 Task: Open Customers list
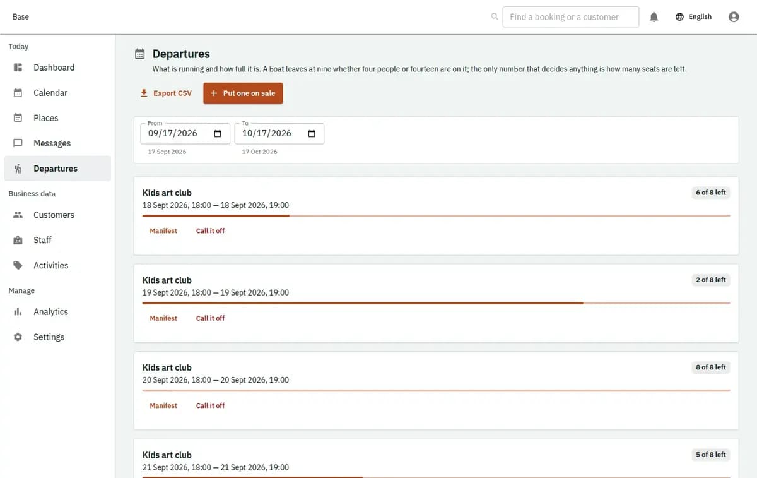click(x=57, y=215)
